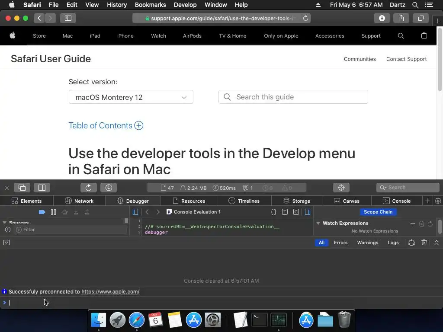
Task: Pause script execution in debugger
Action: pyautogui.click(x=53, y=212)
